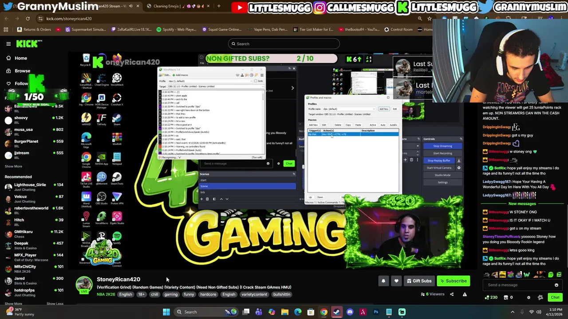This screenshot has width=568, height=319.
Task: Open Steam from taskbar
Action: (337, 312)
